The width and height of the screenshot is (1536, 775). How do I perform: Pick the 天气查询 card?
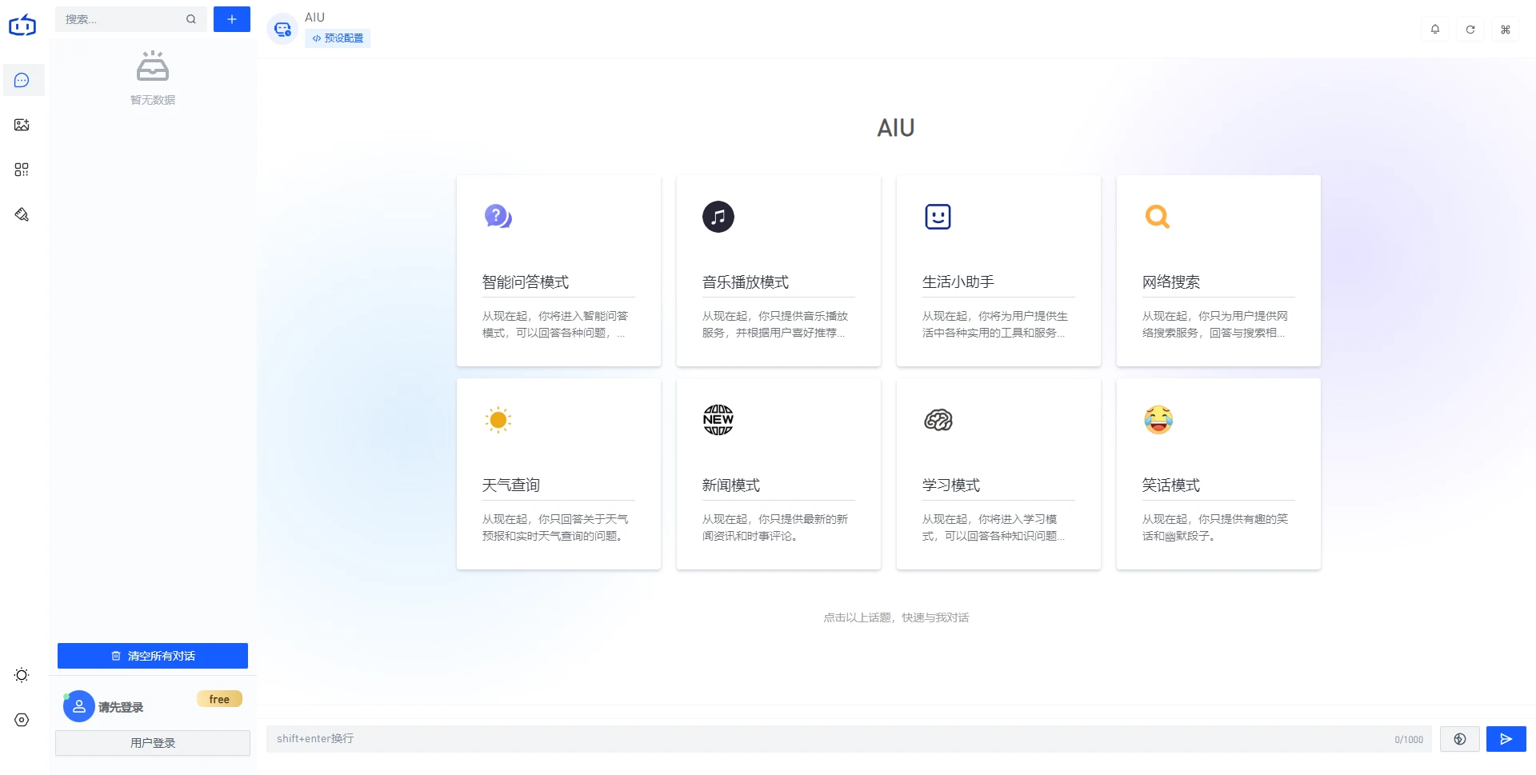click(x=558, y=474)
